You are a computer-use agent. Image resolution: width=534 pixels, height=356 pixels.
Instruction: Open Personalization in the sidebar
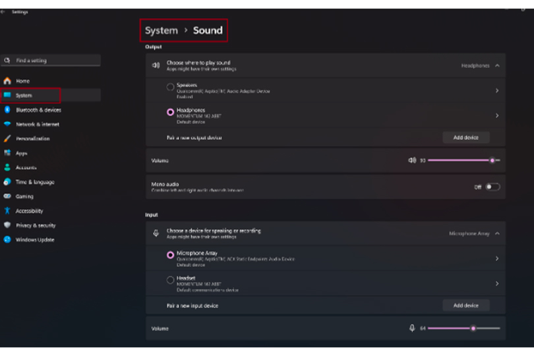32,138
